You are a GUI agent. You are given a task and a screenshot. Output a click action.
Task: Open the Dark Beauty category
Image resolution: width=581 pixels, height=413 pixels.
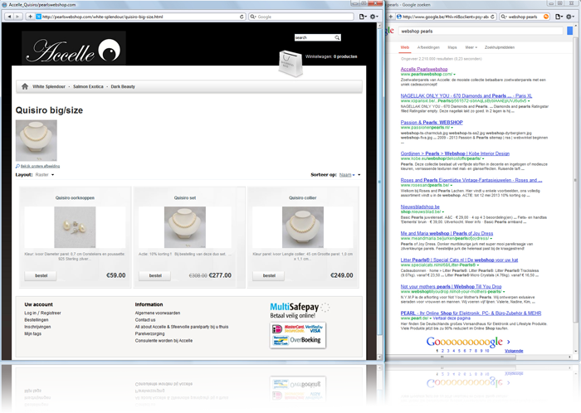pos(123,86)
